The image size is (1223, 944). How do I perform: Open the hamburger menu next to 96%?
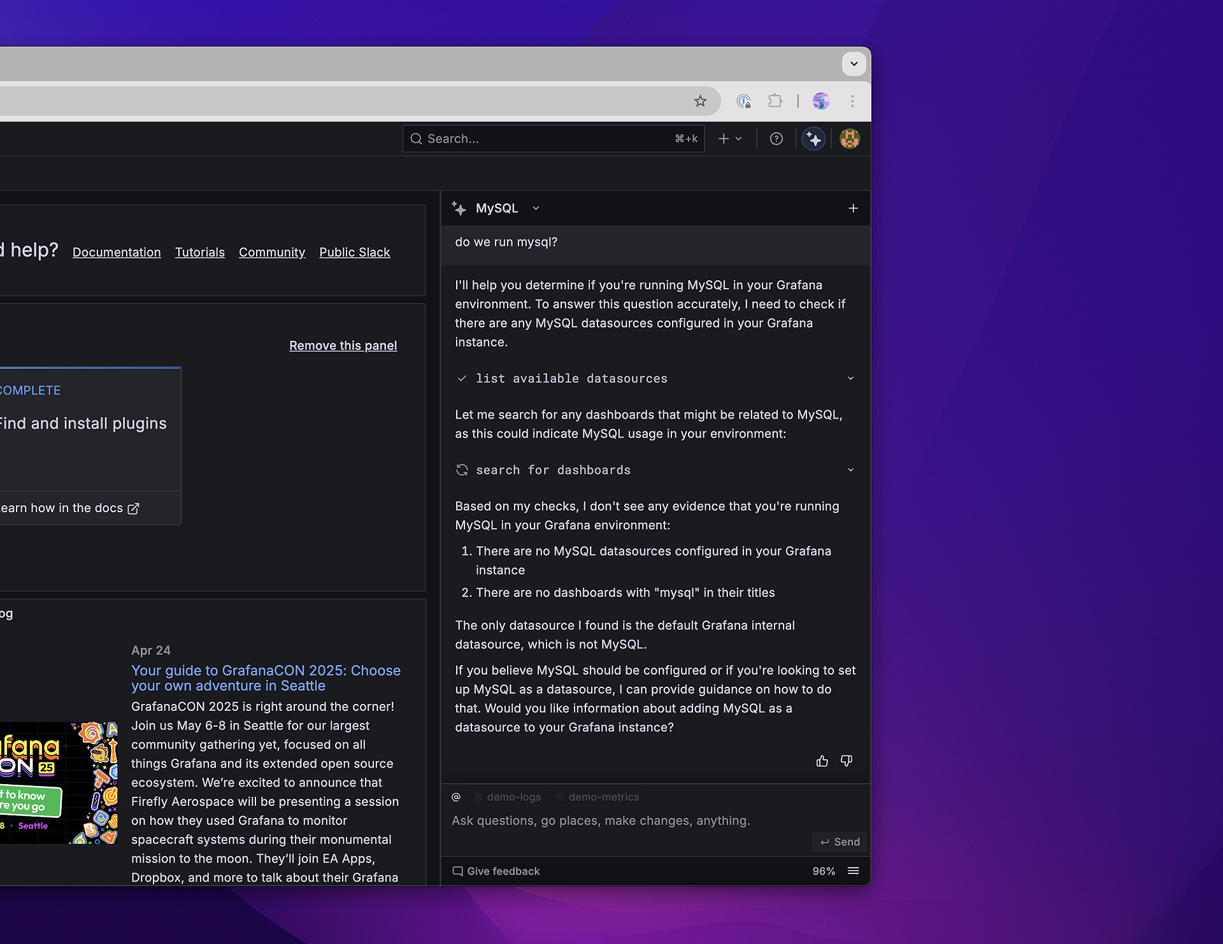(854, 871)
